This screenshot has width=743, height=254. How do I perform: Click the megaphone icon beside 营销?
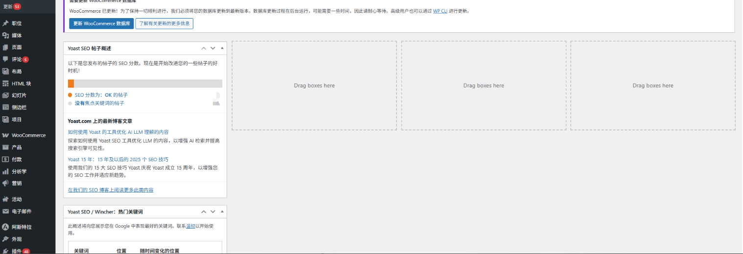click(5, 183)
